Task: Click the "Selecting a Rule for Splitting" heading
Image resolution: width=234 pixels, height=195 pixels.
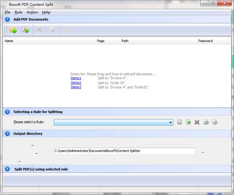Action: tap(38, 112)
